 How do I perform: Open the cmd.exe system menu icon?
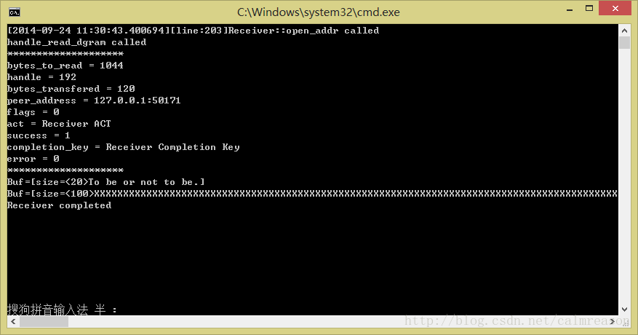coord(15,12)
